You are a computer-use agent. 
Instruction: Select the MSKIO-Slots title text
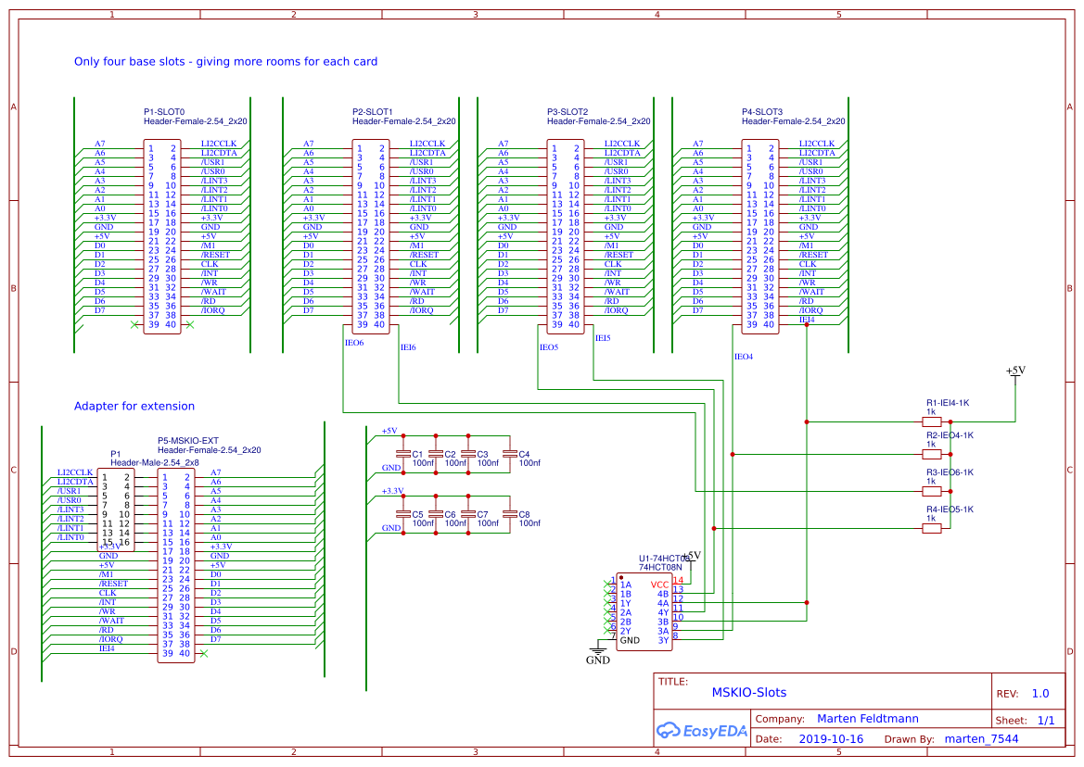tap(747, 692)
